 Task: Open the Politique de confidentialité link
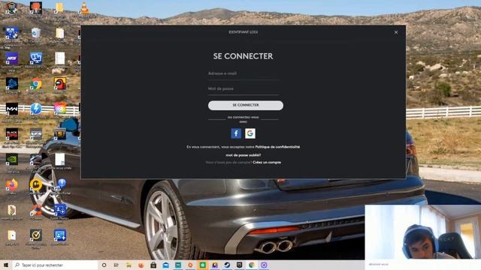point(277,147)
